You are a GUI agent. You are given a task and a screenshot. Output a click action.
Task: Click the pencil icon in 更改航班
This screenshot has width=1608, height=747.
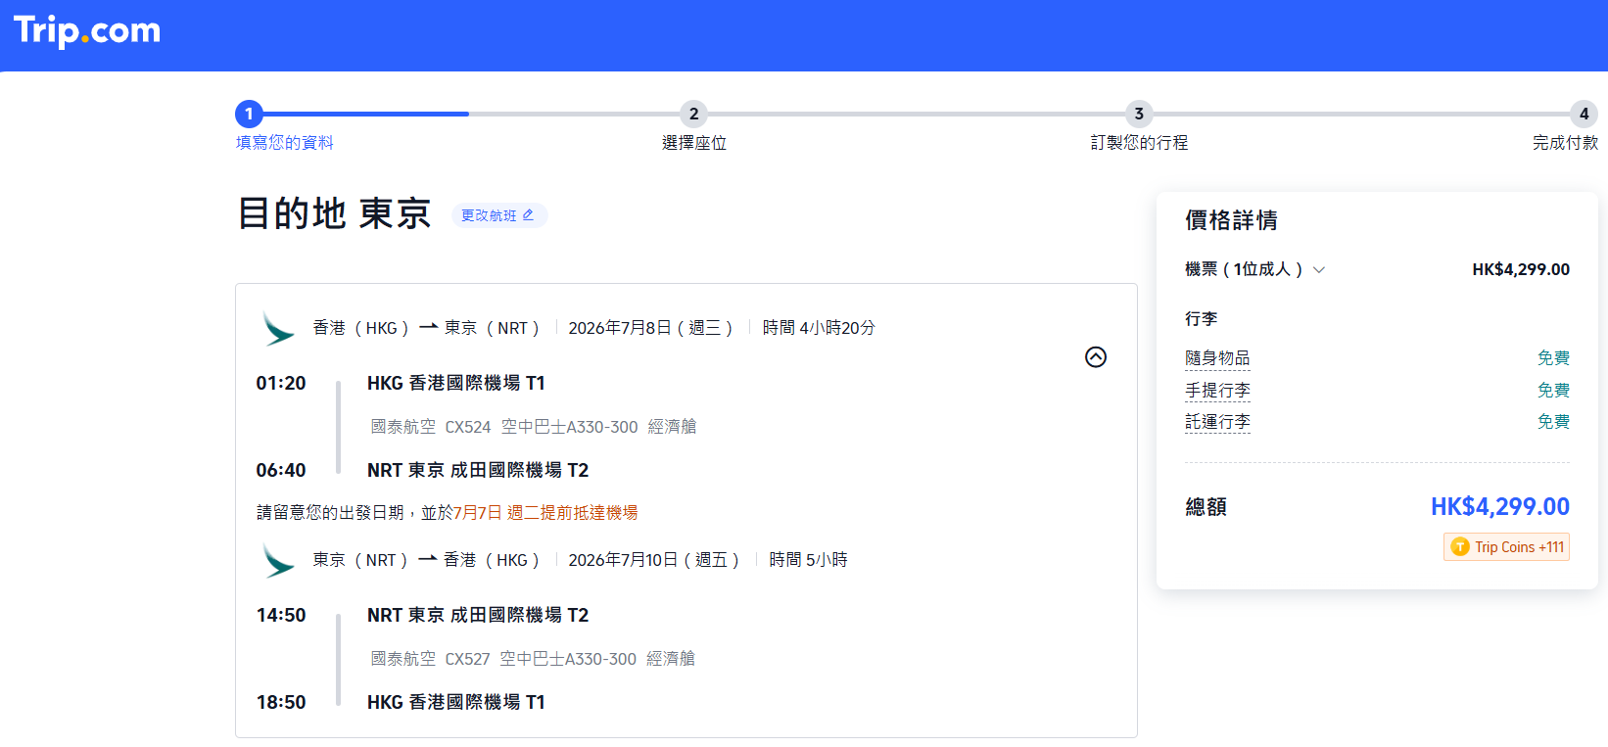coord(529,215)
